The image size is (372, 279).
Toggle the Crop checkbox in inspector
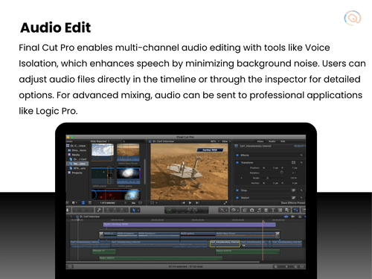coord(237,190)
